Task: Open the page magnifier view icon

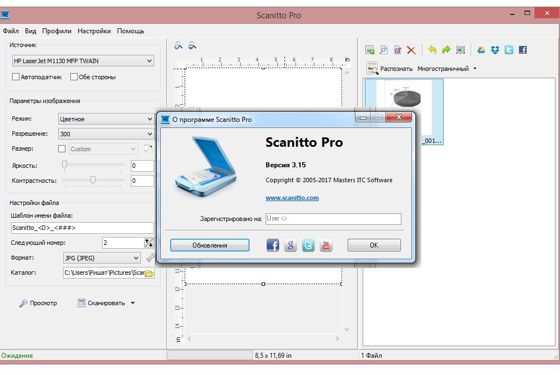Action: 384,50
